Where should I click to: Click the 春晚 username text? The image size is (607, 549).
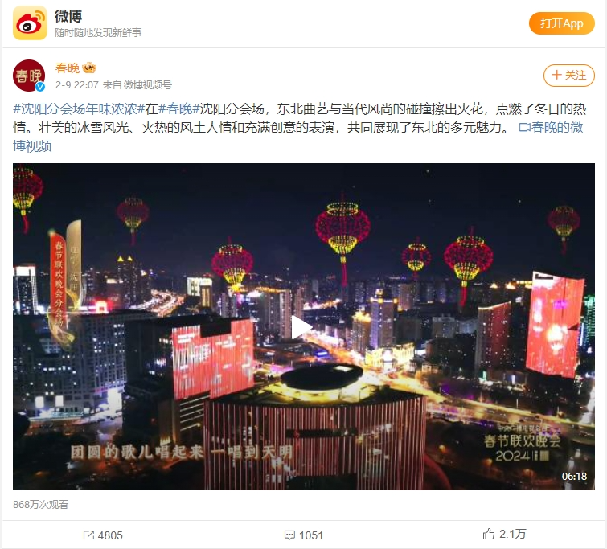click(x=68, y=68)
